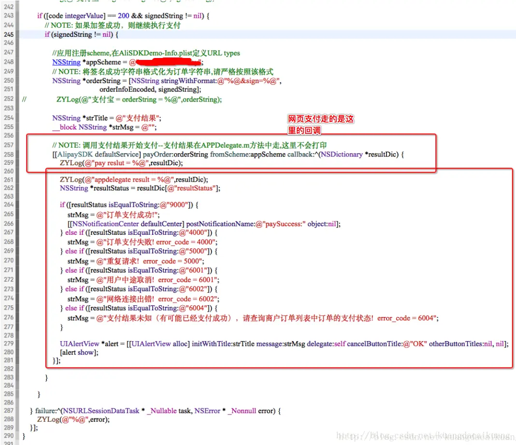This screenshot has width=516, height=445.
Task: Select the comment mentioning AliSDKDemo-Info.plist URL types
Action: (x=146, y=53)
